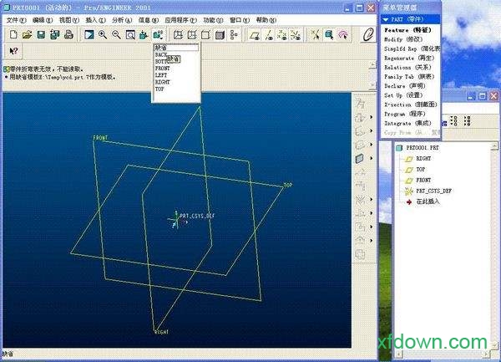Click the Zoom out magnifier icon
The width and height of the screenshot is (501, 362).
(116, 34)
